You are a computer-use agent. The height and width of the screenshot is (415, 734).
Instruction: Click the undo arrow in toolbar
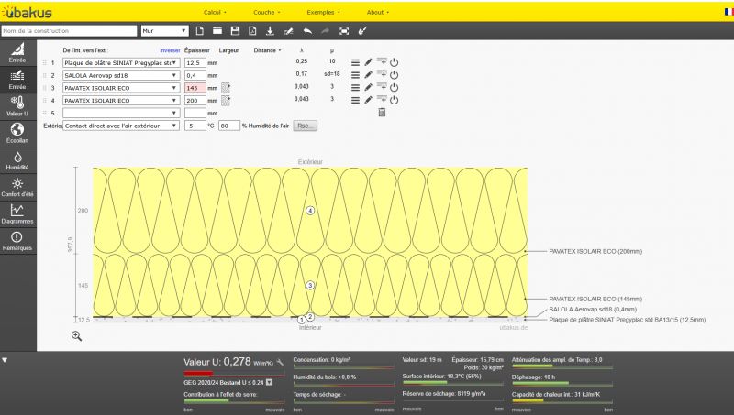[306, 31]
